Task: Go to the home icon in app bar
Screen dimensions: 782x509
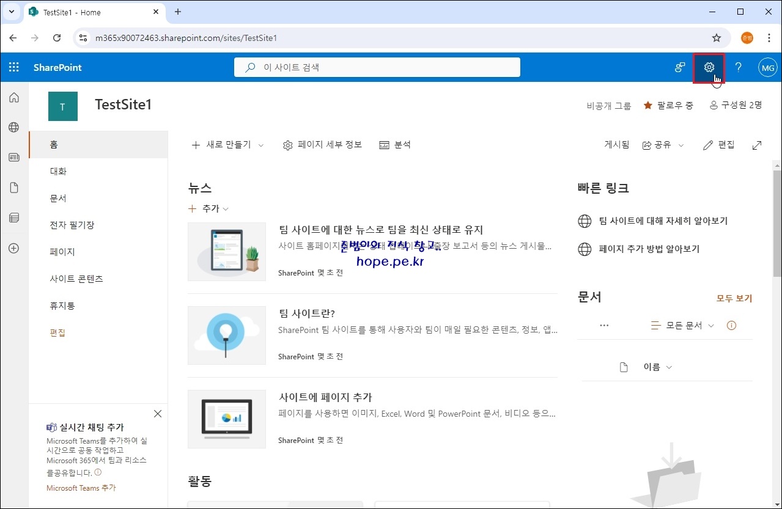Action: 14,98
